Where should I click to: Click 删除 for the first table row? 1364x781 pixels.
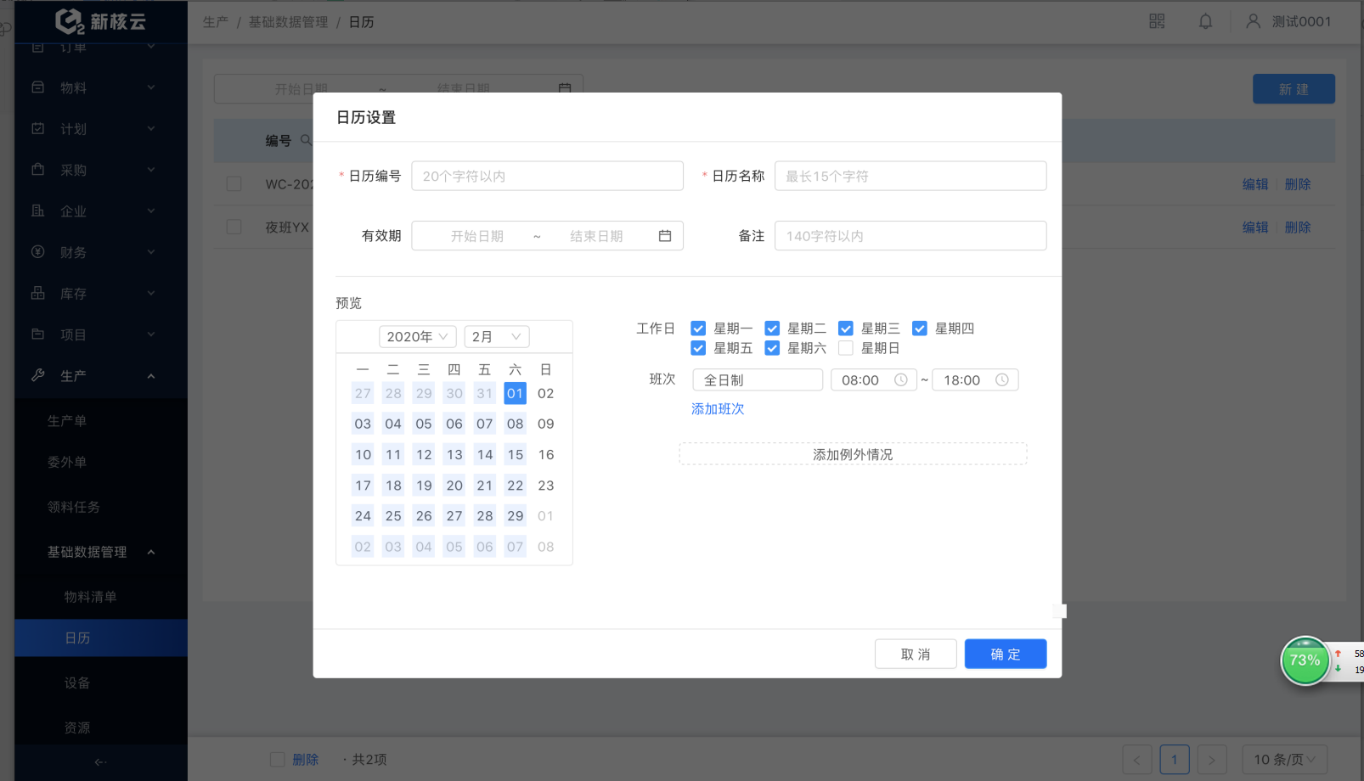click(x=1298, y=184)
